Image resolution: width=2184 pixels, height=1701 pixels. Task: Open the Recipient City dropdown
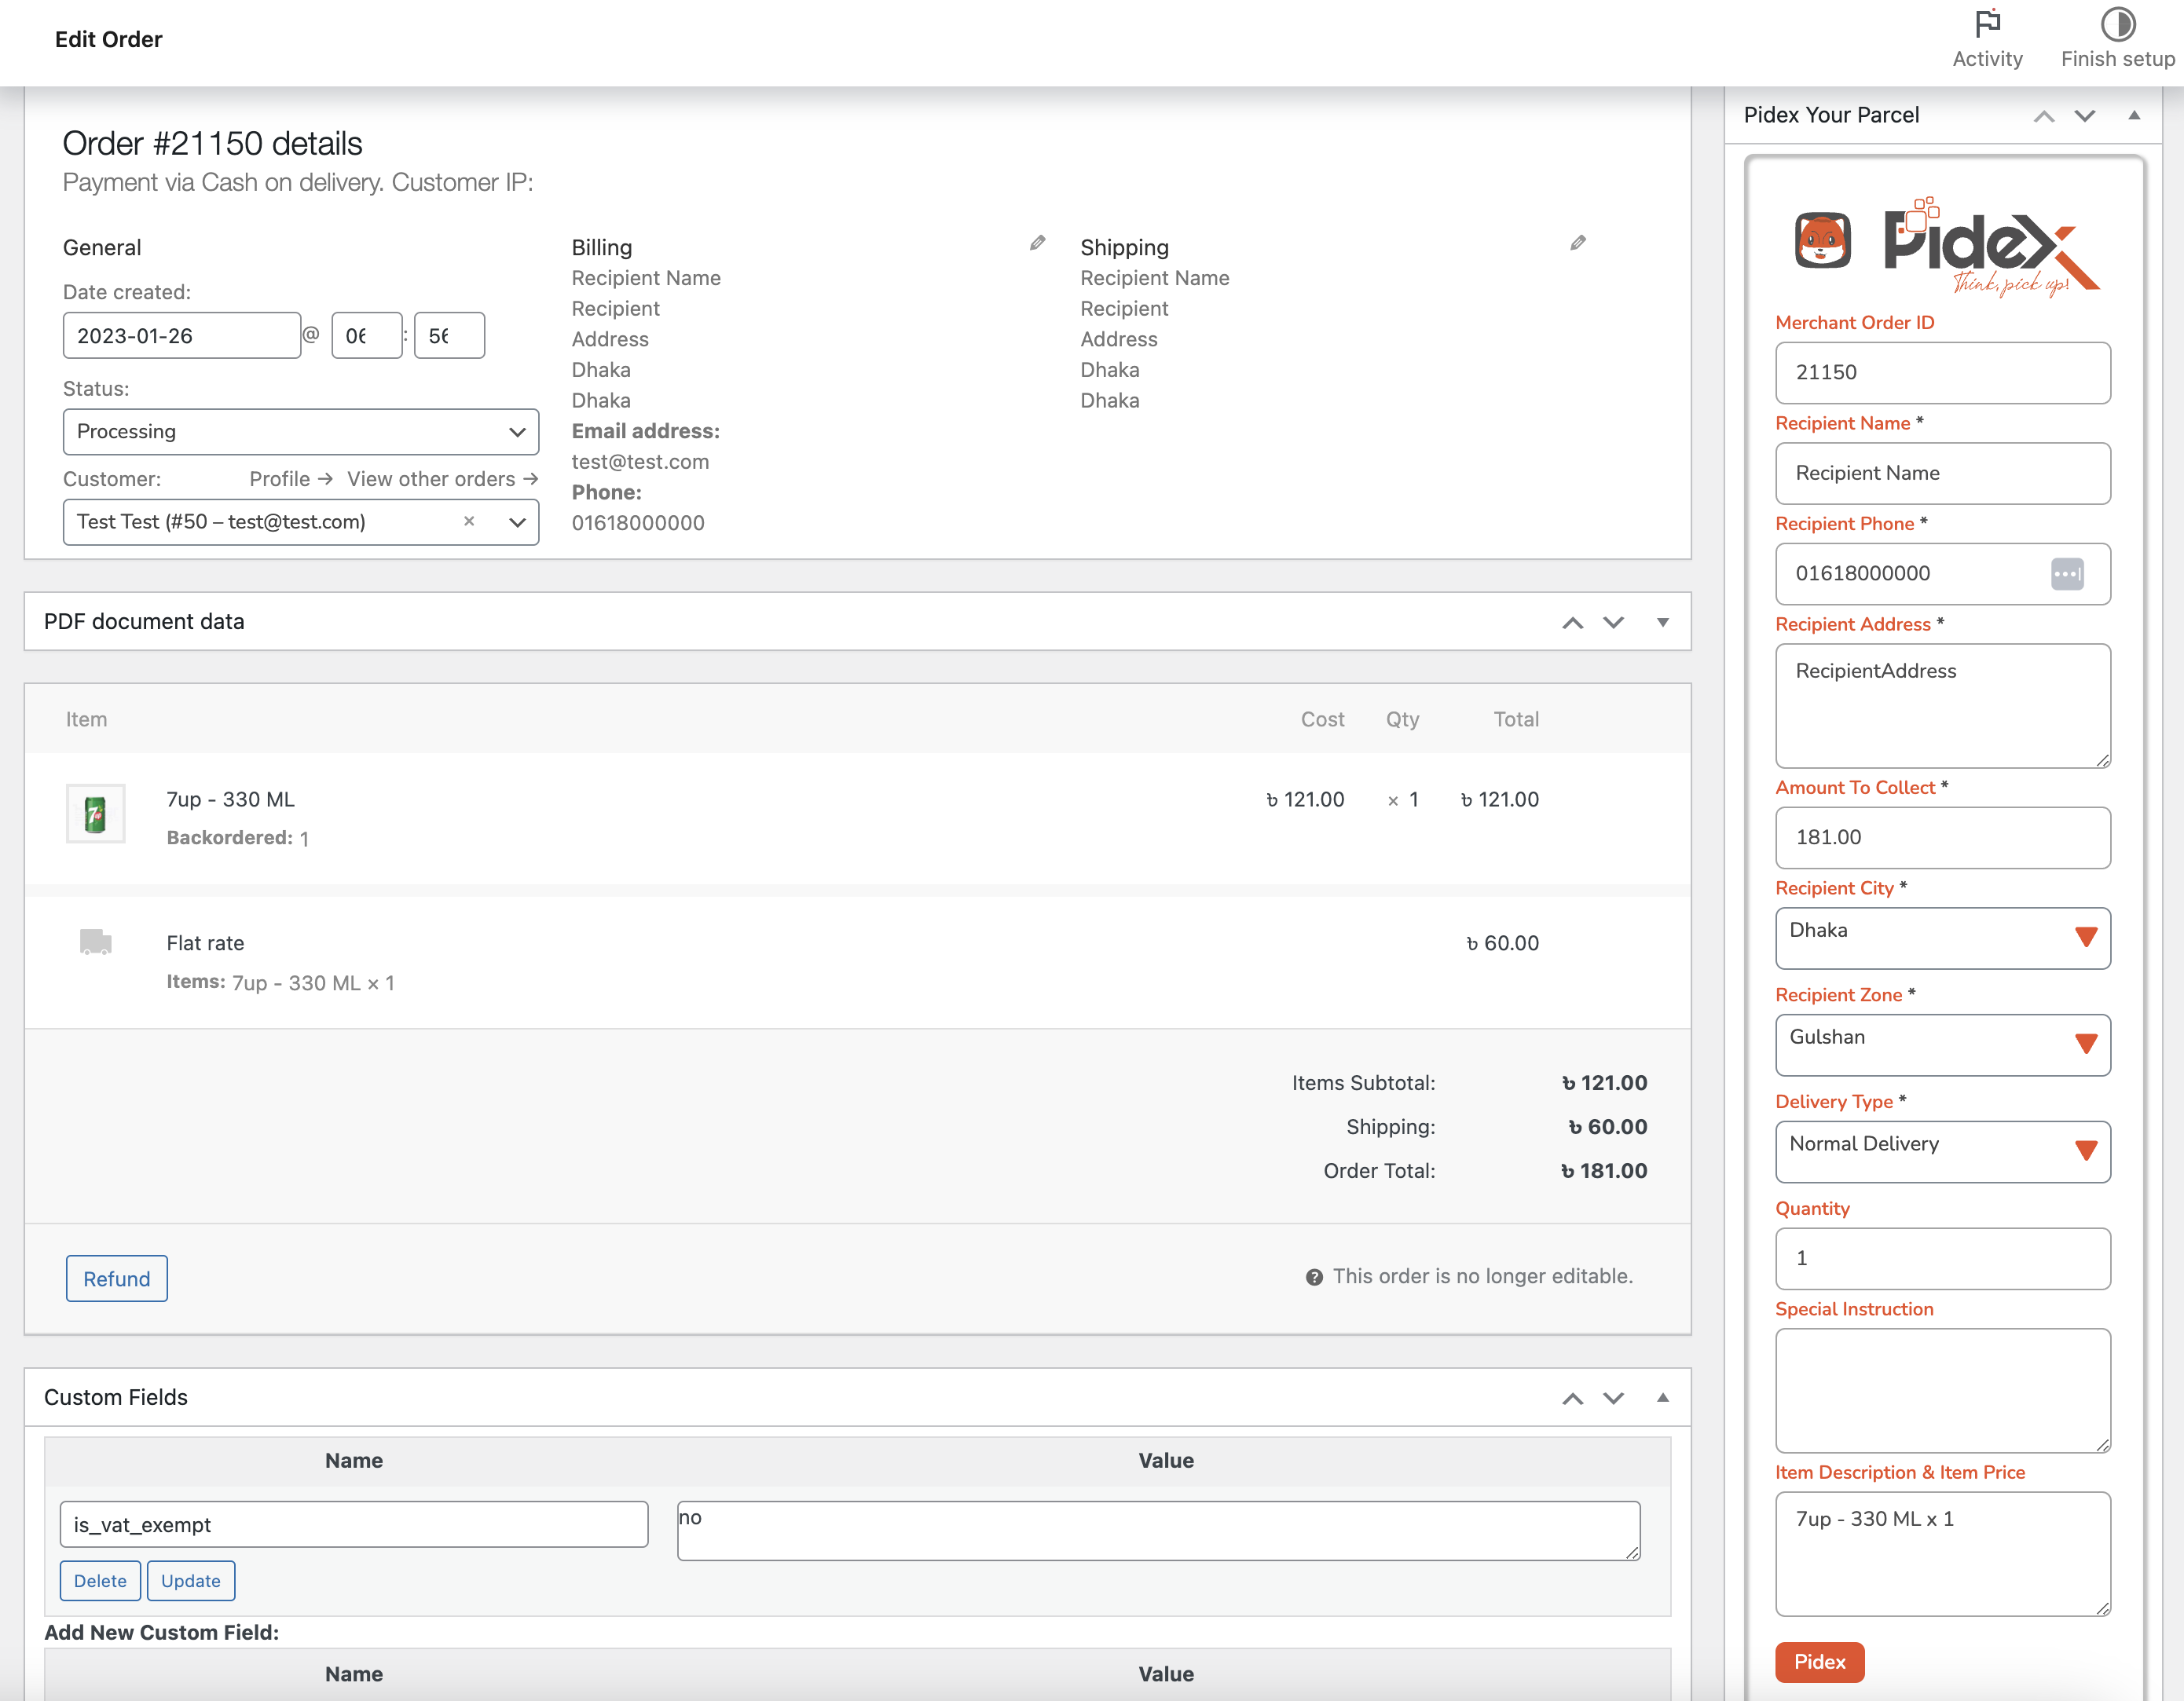(1942, 938)
